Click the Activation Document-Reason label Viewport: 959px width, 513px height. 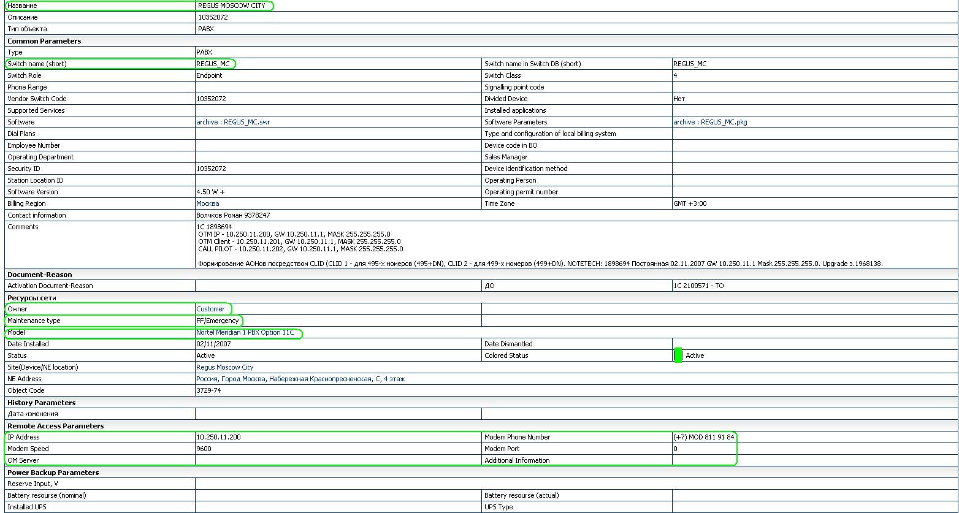pyautogui.click(x=50, y=286)
